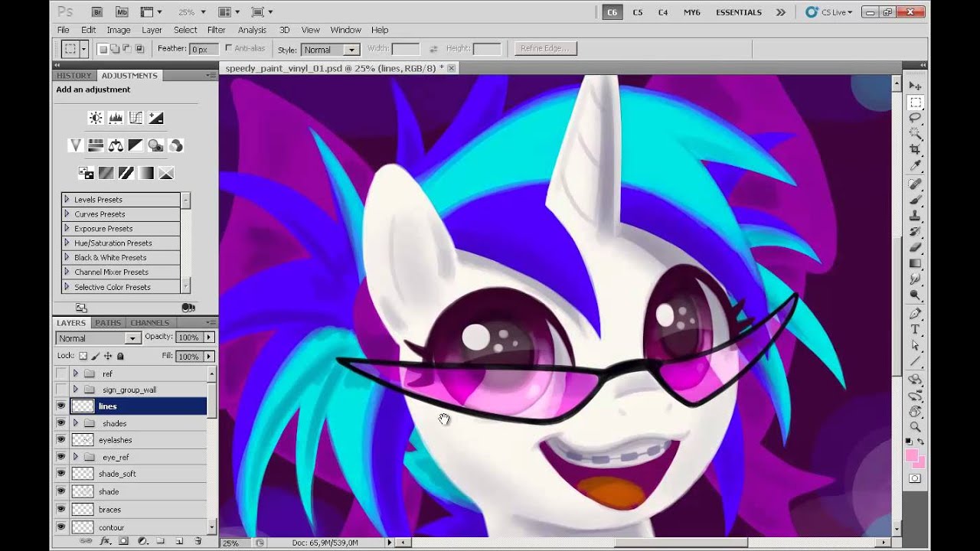Add a Levels adjustment
Image resolution: width=980 pixels, height=551 pixels.
coord(116,118)
